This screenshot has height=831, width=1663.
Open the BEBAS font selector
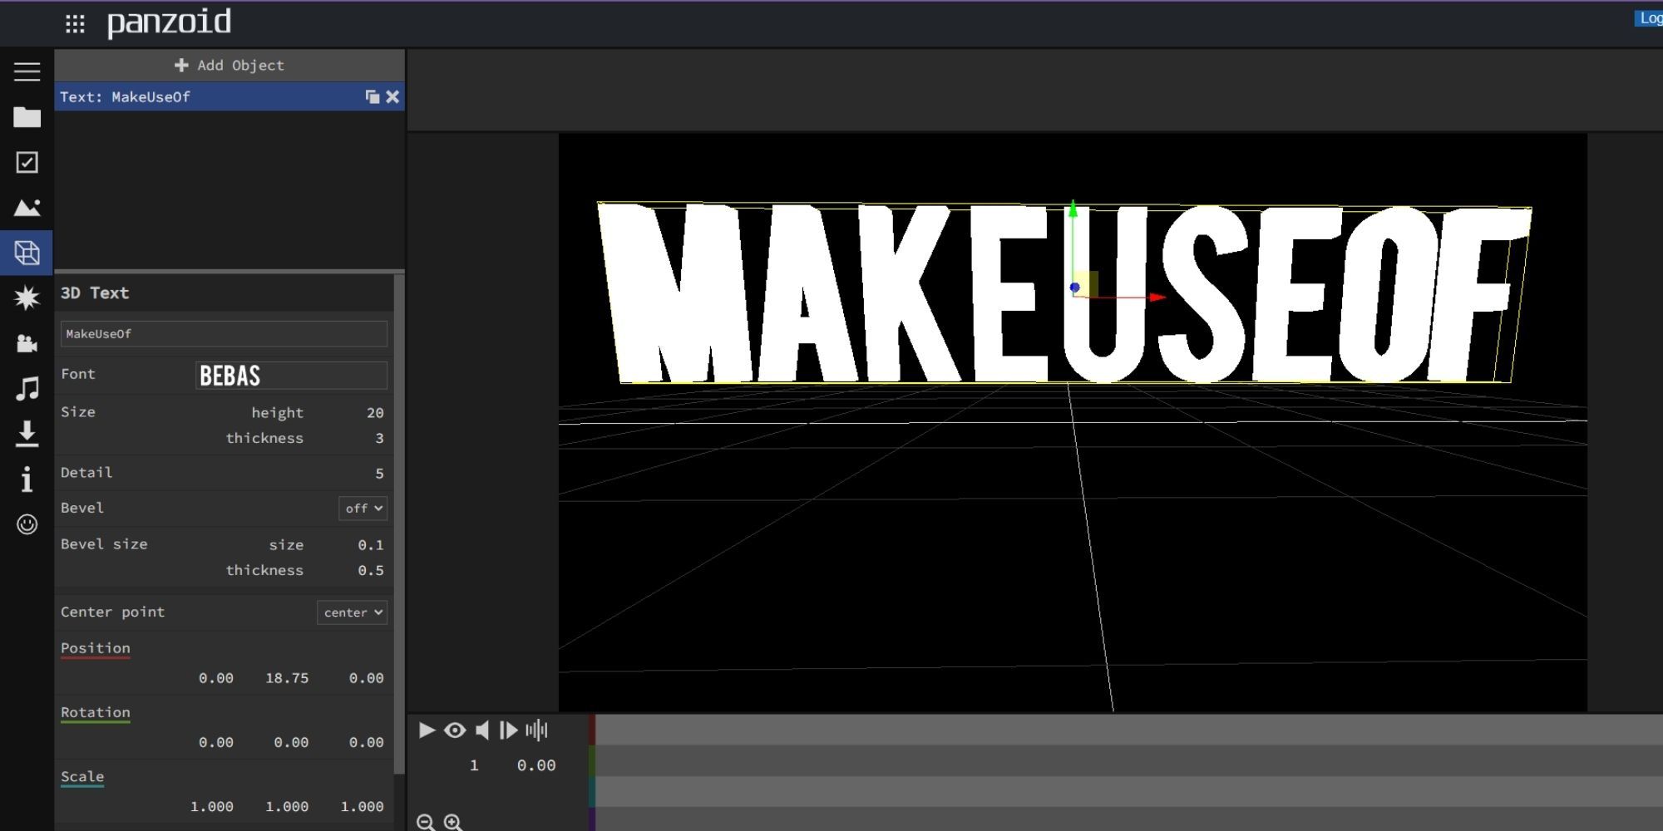click(x=291, y=376)
